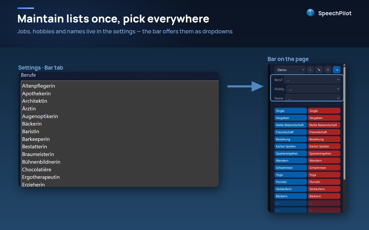Click the blue Beziehung button
369x230 pixels.
[x=291, y=139]
